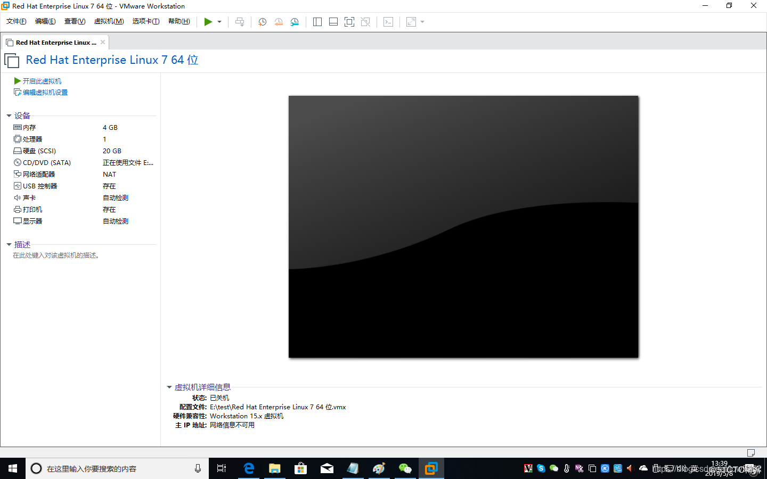Screen dimensions: 767x479
Task: Open WeChat from the system tray
Action: (x=553, y=468)
